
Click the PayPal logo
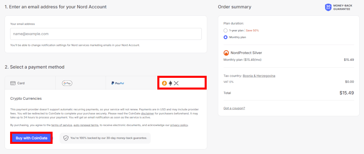coord(118,83)
